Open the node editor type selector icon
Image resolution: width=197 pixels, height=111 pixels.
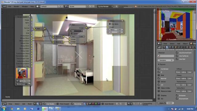pos(5,104)
